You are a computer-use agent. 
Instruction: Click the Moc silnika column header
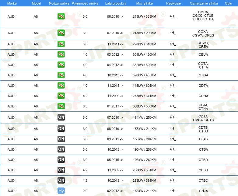(145, 3)
